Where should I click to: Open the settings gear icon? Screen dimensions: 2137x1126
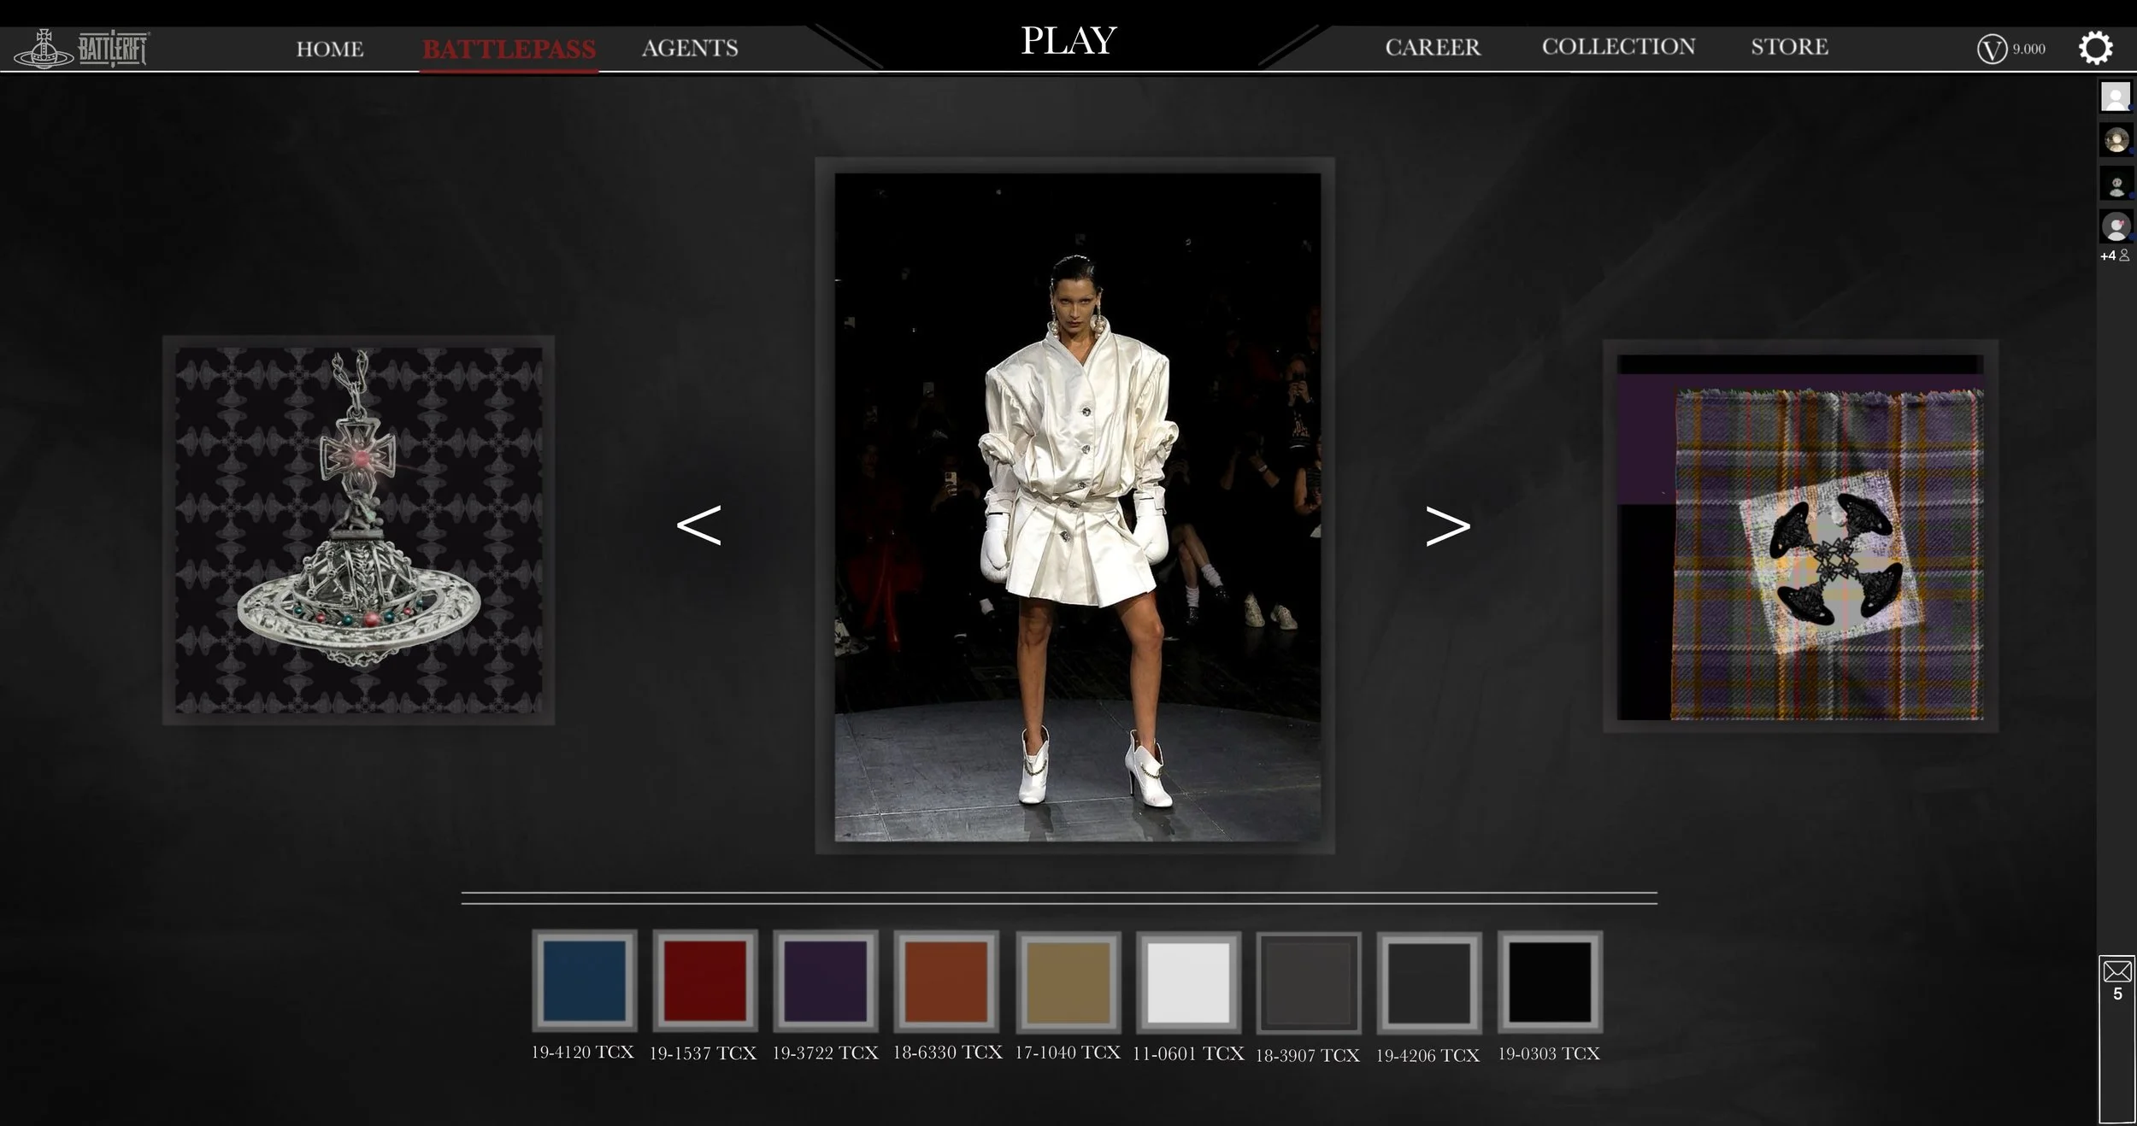[2095, 48]
